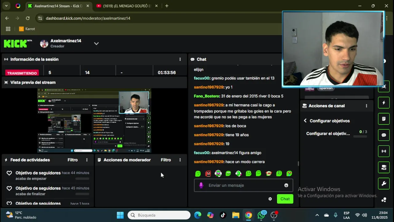The image size is (394, 222).
Task: Open TikTok from the taskbar
Action: pyautogui.click(x=223, y=215)
